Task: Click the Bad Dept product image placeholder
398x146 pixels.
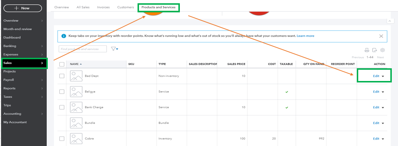Action: tap(76, 76)
